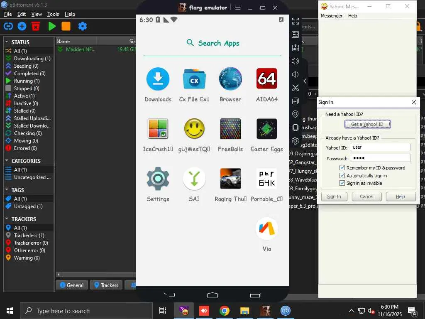Tap the Android back navigation button
The width and height of the screenshot is (425, 319).
pyautogui.click(x=169, y=295)
